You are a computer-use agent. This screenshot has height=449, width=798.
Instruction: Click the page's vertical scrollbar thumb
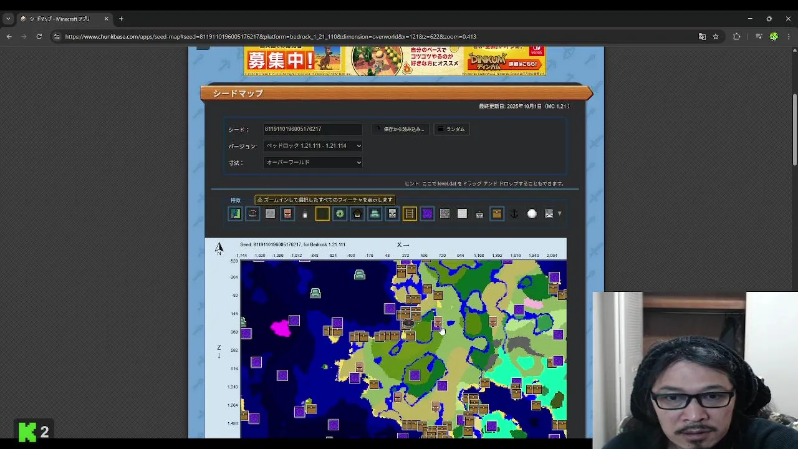click(x=794, y=129)
